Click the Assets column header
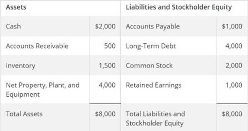Screen dimensions: 248x131 click(16, 7)
